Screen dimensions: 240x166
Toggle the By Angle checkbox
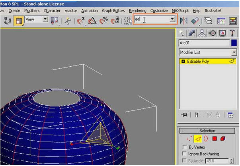coord(184,161)
